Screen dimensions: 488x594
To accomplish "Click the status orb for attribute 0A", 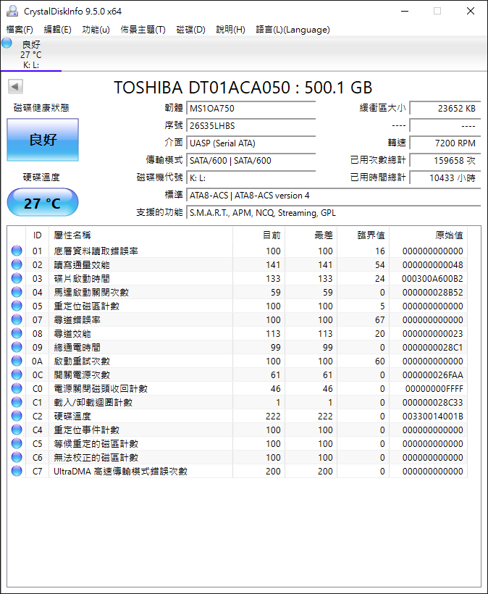I will click(x=17, y=361).
